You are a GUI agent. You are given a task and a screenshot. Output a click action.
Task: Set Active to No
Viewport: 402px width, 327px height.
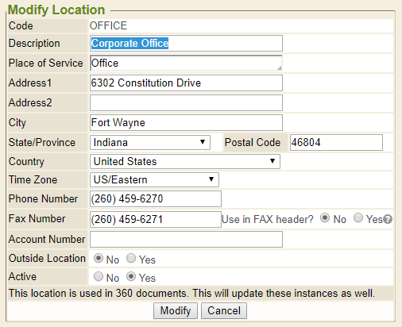(x=99, y=276)
